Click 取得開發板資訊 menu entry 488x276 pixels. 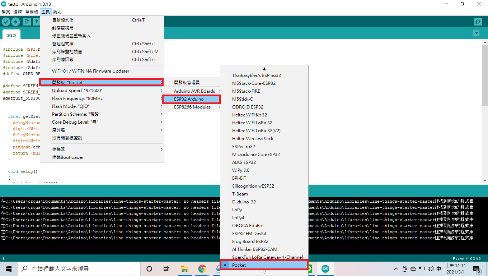click(x=102, y=138)
